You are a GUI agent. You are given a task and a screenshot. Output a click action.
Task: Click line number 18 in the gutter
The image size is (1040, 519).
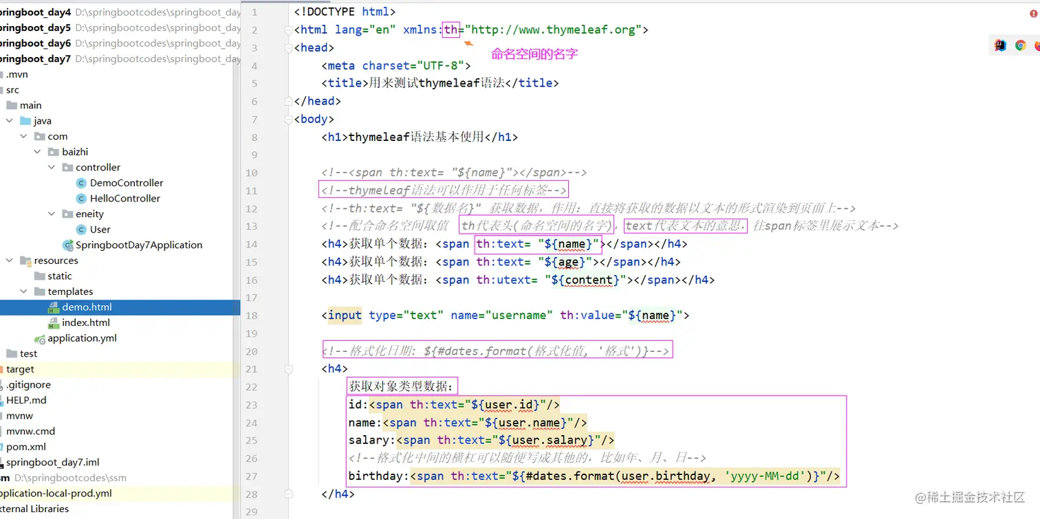pos(251,316)
